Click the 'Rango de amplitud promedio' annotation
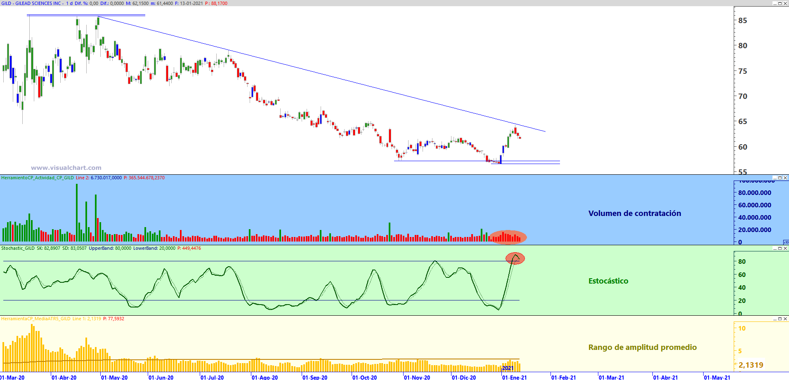The image size is (789, 380). pyautogui.click(x=643, y=347)
